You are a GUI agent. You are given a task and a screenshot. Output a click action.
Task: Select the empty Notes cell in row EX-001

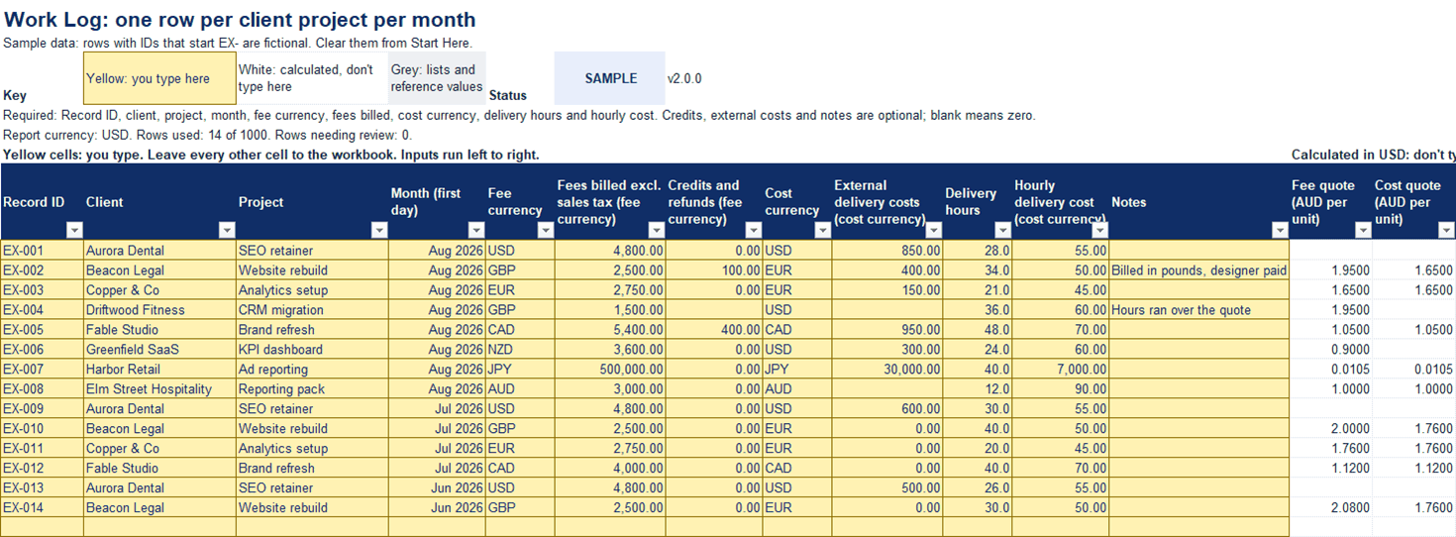(x=1199, y=251)
